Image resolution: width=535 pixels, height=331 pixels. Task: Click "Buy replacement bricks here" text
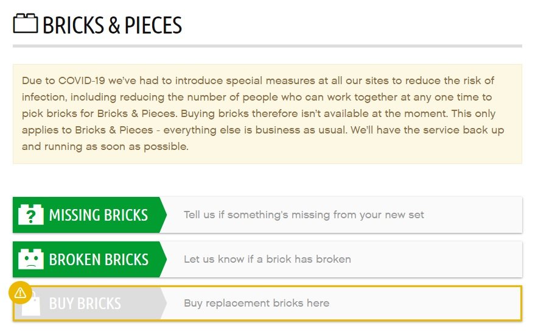tap(256, 303)
